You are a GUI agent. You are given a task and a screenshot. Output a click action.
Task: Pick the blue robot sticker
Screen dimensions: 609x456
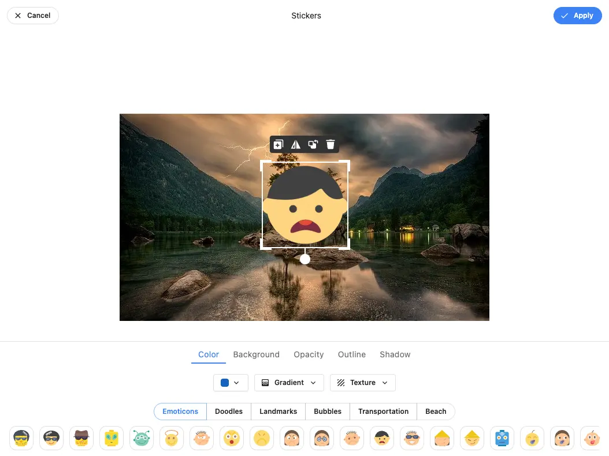tap(502, 439)
